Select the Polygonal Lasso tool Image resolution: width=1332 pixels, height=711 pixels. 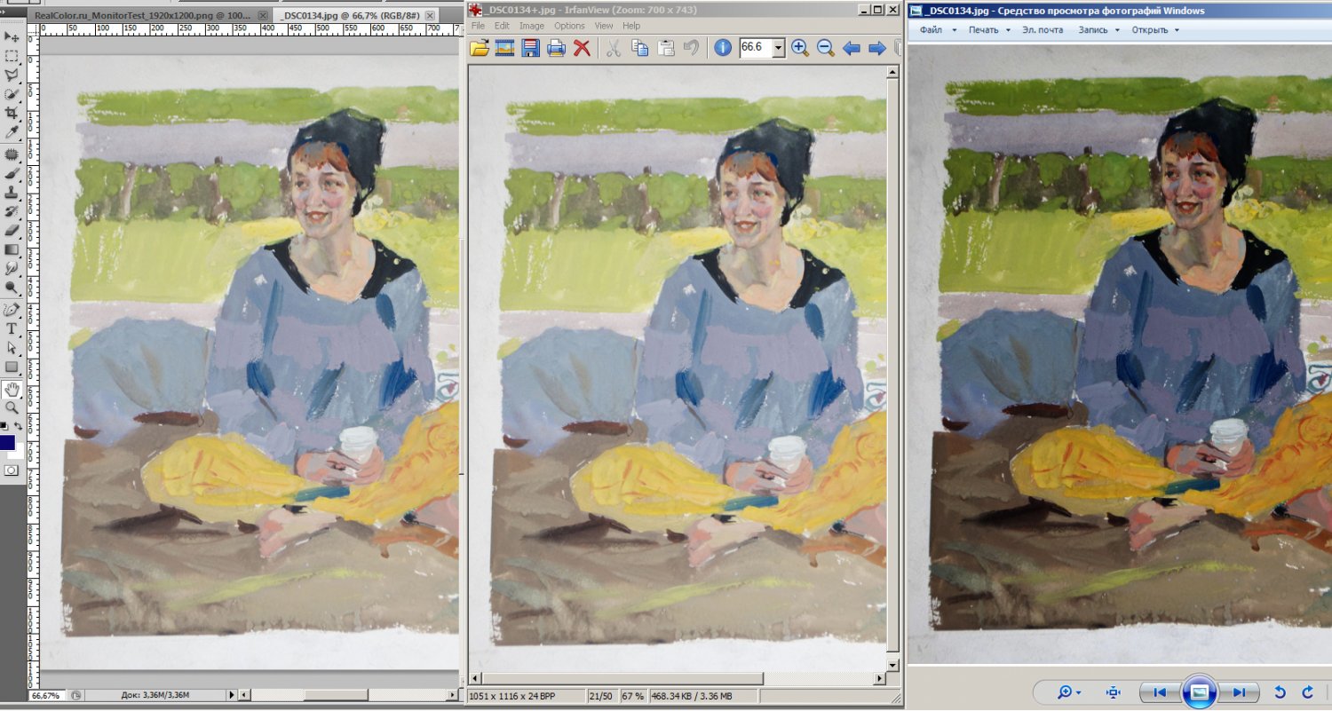point(12,75)
